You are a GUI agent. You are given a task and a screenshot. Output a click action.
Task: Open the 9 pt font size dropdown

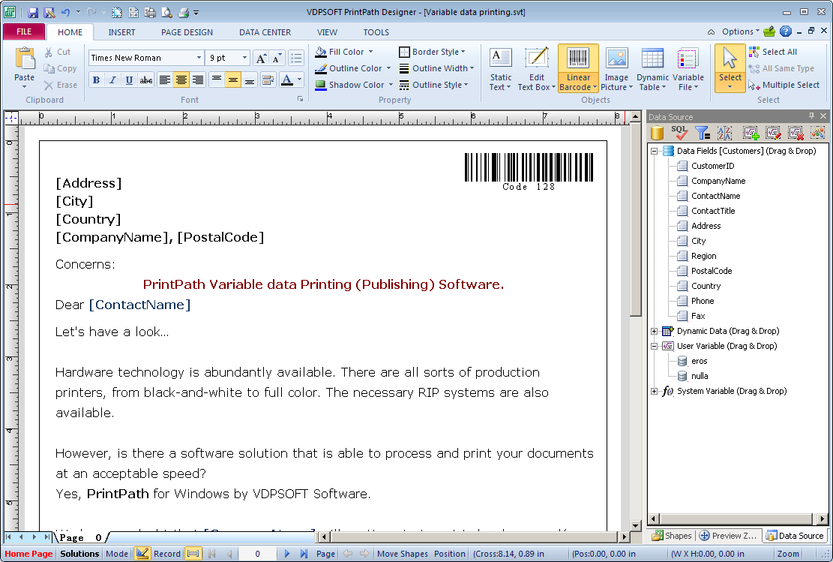pyautogui.click(x=244, y=58)
